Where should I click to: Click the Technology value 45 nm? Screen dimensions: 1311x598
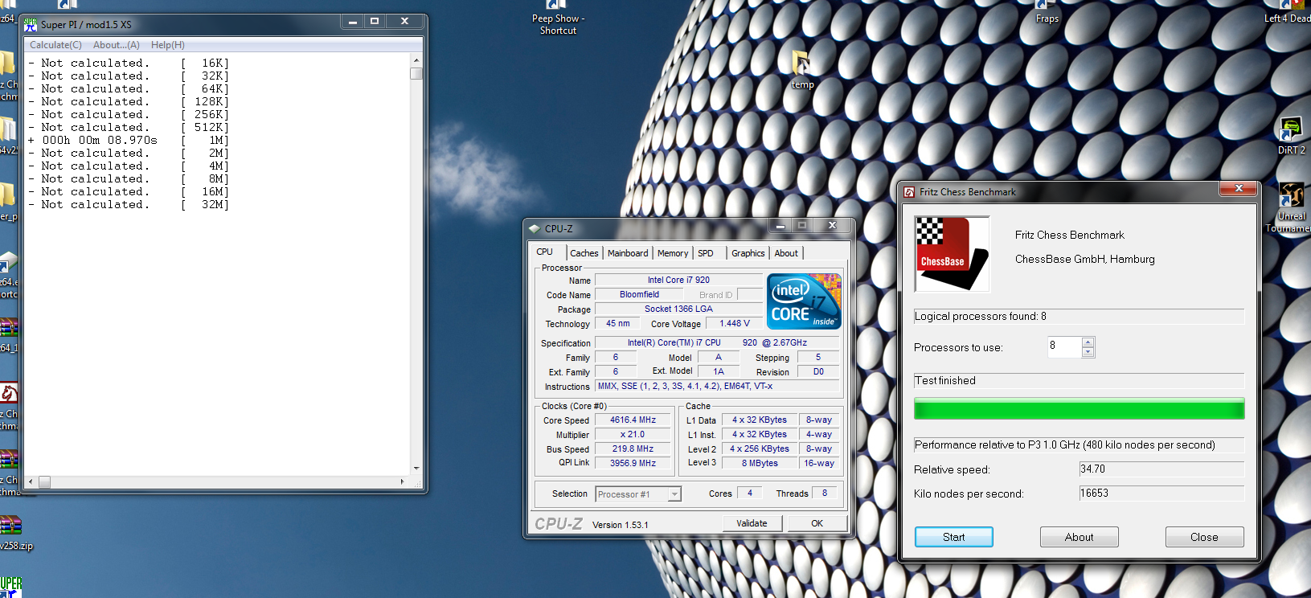[x=618, y=324]
